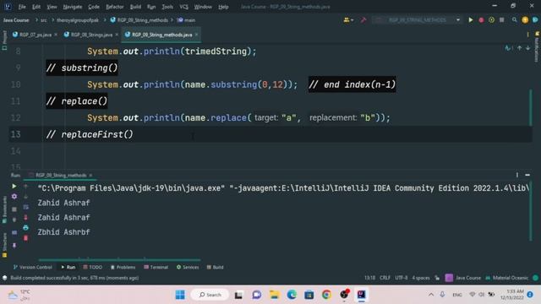Open the Code With Me user icon

347,20
